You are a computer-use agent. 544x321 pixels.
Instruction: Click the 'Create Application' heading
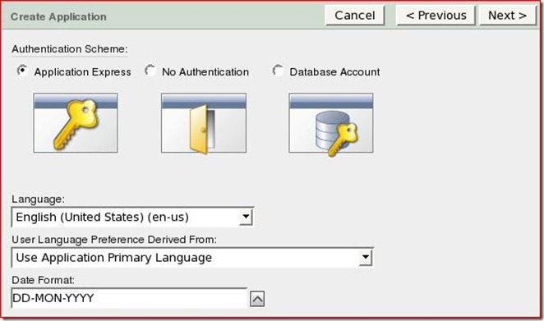(x=58, y=16)
